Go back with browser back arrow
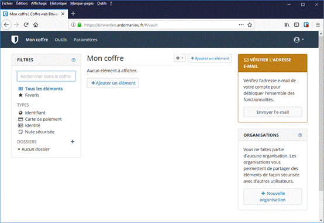The height and width of the screenshot is (223, 324). 6,25
